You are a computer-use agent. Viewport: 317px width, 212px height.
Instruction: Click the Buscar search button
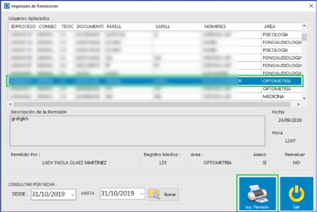pyautogui.click(x=163, y=194)
